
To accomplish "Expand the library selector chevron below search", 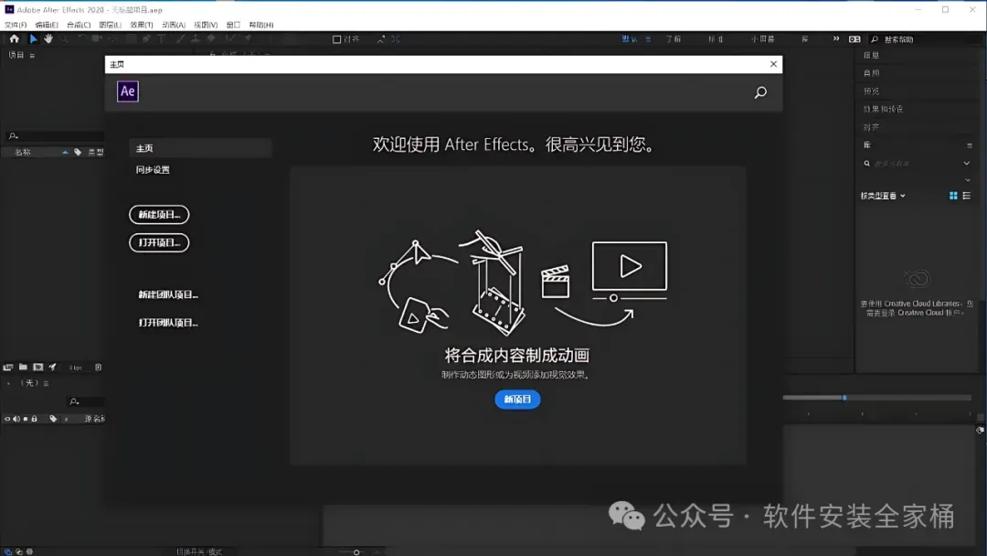I will click(968, 180).
